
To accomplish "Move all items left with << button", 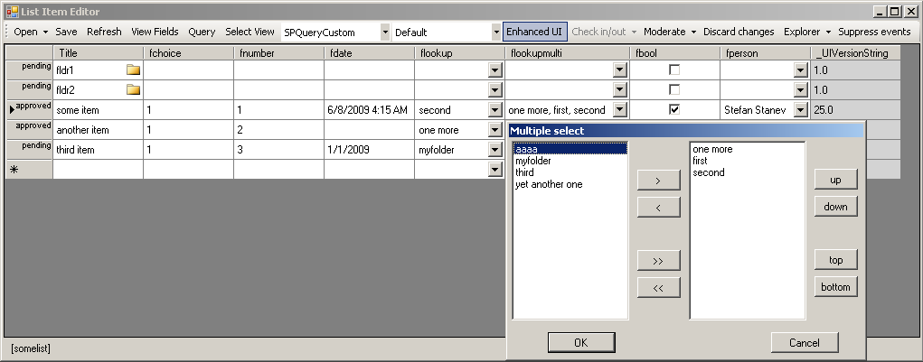I will 659,287.
